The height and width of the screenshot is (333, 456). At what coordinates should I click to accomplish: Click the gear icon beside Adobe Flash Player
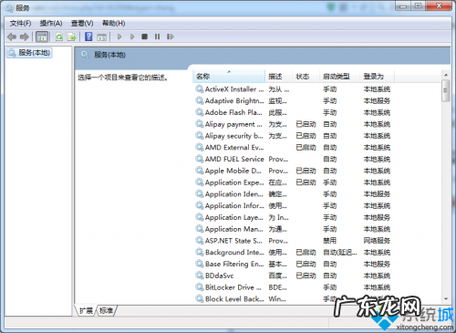(200, 112)
